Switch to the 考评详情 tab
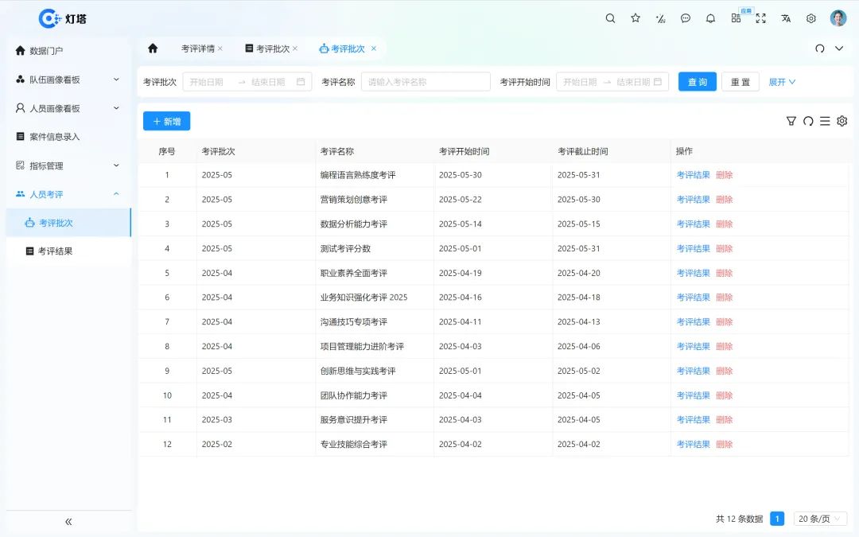The image size is (859, 537). pyautogui.click(x=196, y=48)
